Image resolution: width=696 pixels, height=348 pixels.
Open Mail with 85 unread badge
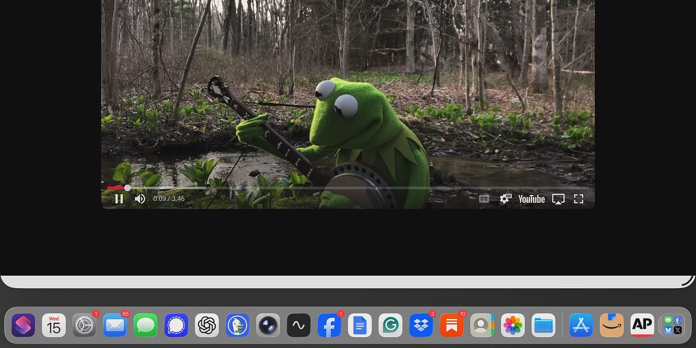pyautogui.click(x=115, y=325)
